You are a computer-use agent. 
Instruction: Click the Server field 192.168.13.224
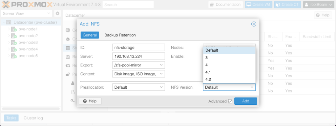[x=138, y=56]
